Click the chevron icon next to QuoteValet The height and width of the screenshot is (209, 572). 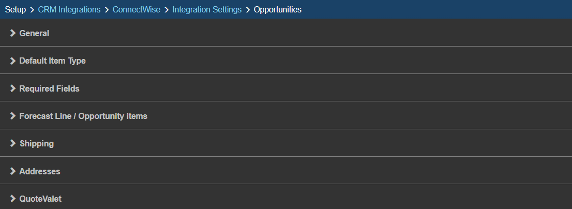[x=12, y=199]
